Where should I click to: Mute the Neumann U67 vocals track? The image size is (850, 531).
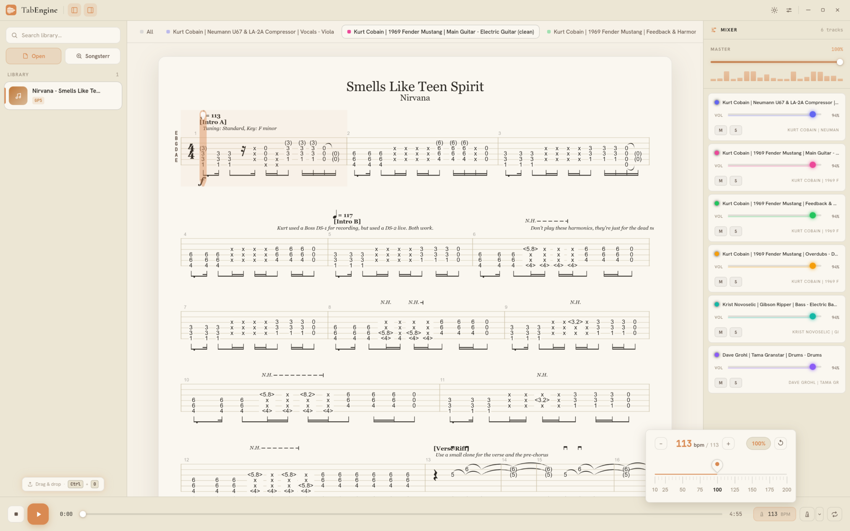pyautogui.click(x=720, y=130)
